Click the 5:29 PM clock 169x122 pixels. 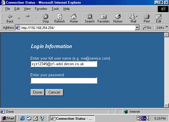[x=160, y=118]
